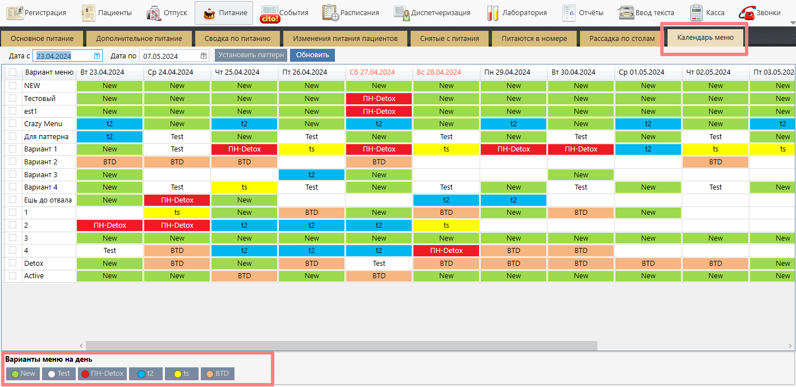796x387 pixels.
Task: Open the Регистрация module icon
Action: coord(15,12)
